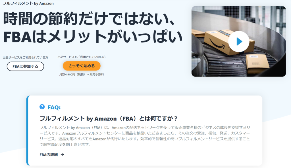The width and height of the screenshot is (291, 168).
Task: Play the FBA introduction video
Action: click(239, 41)
